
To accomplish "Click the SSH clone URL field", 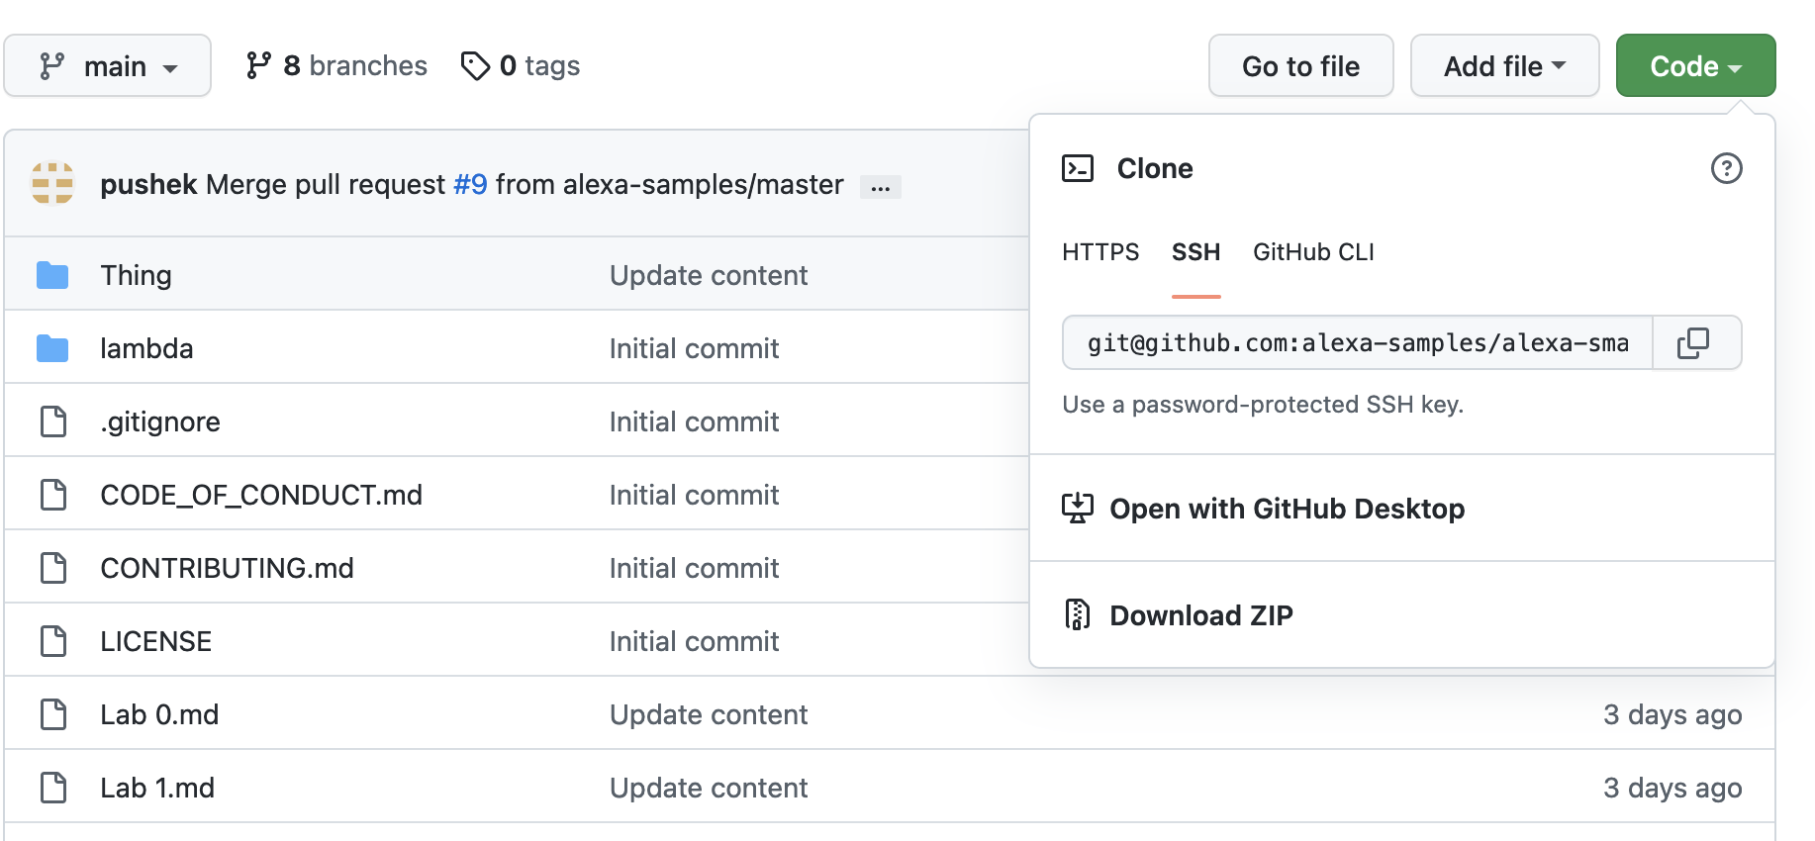I will click(x=1357, y=343).
